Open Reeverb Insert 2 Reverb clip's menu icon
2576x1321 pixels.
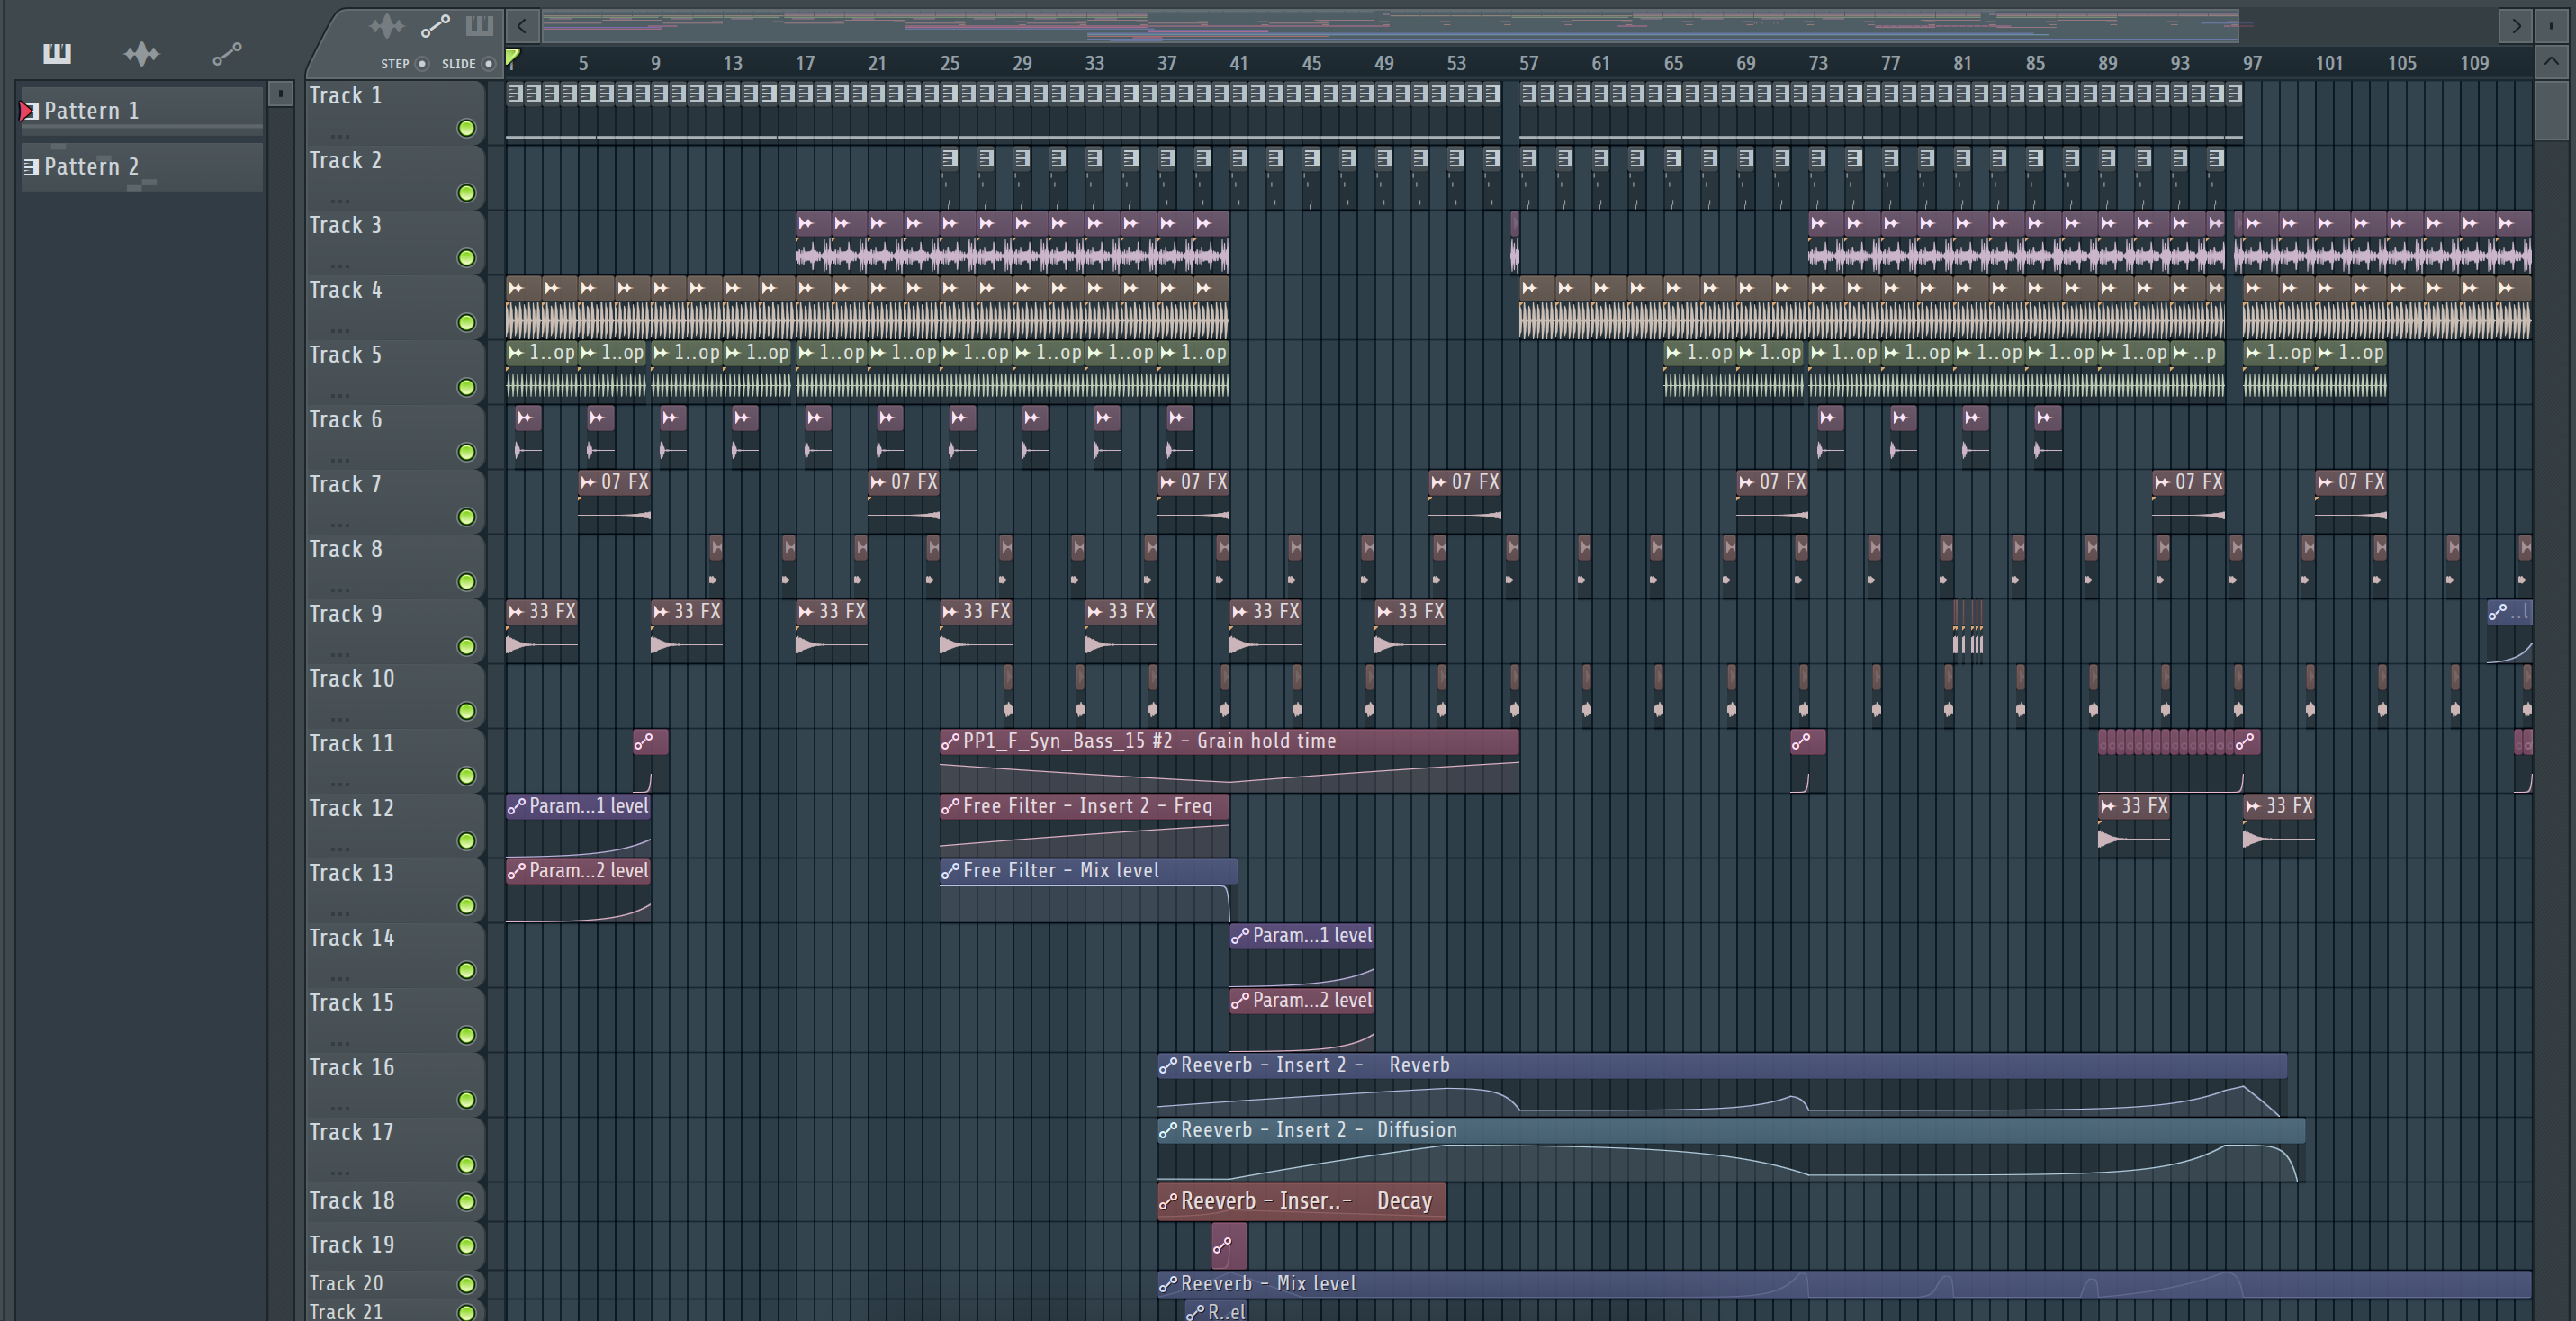point(1168,1066)
